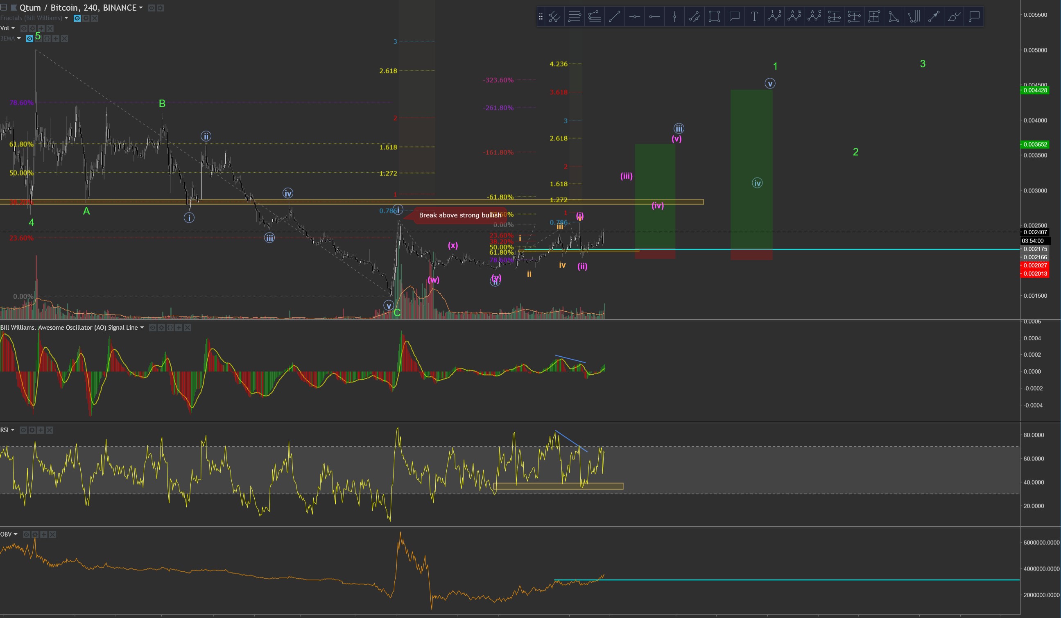
Task: Open RSI indicator settings gear
Action: tap(32, 430)
